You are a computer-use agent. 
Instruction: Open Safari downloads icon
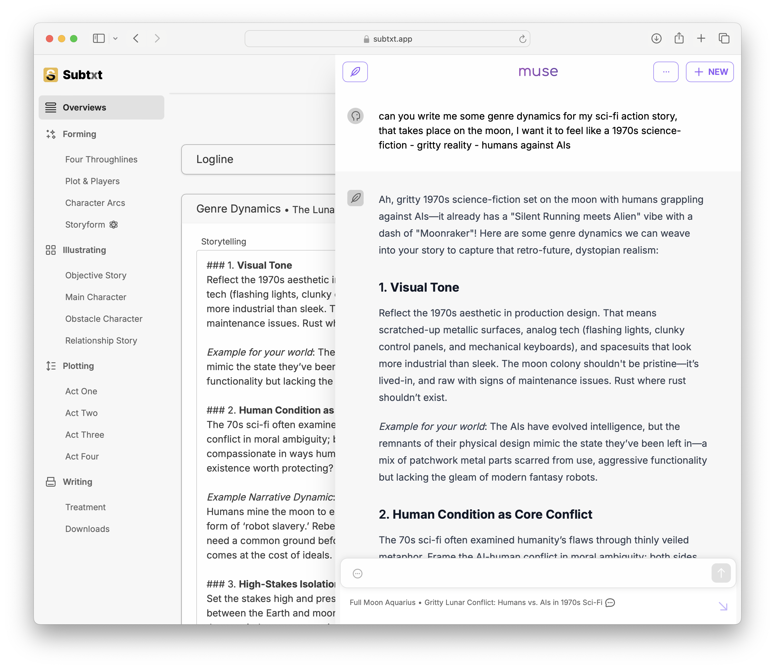[656, 39]
